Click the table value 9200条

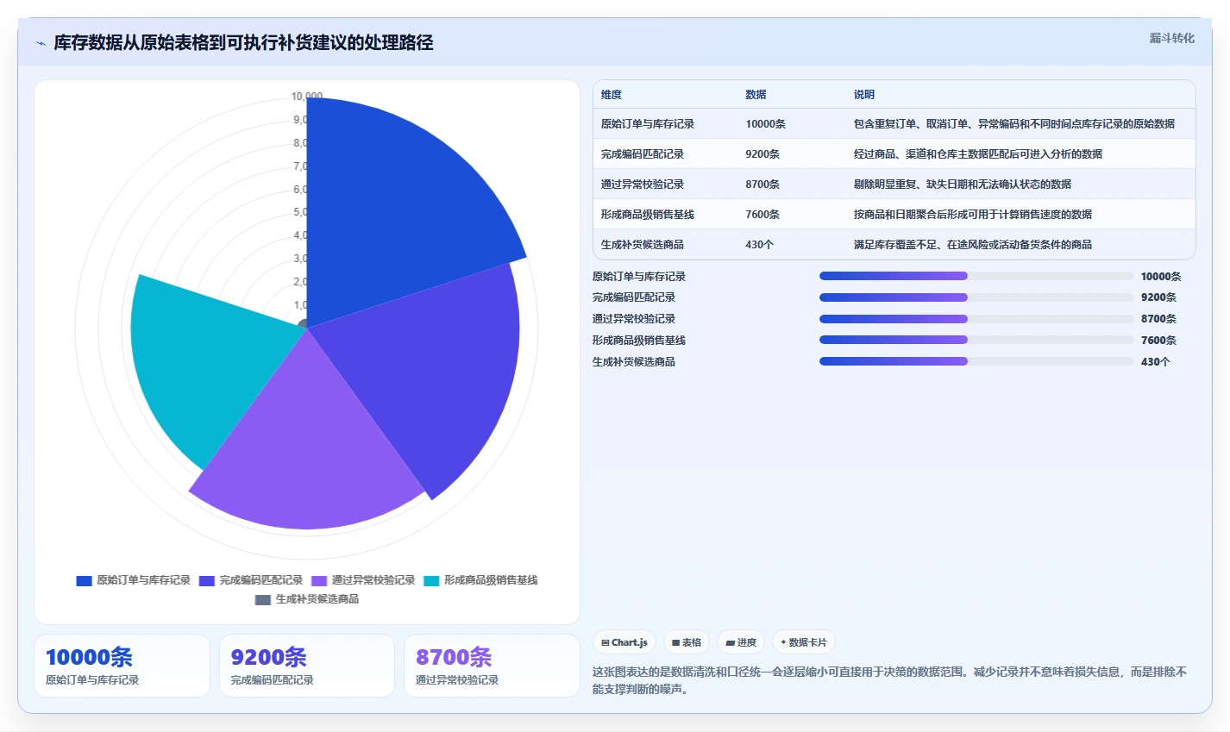[762, 154]
